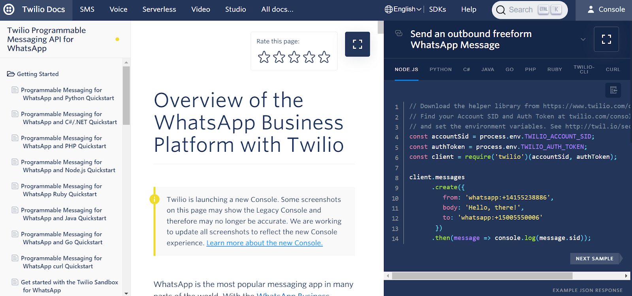Expand the code sample selector chevron
632x296 pixels.
[583, 39]
